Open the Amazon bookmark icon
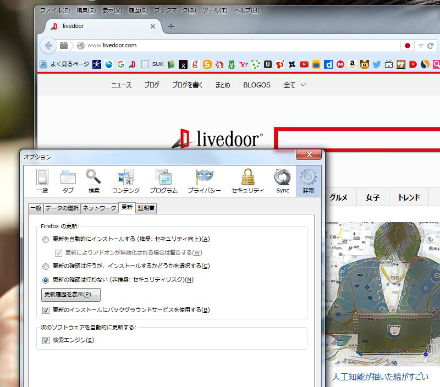The width and height of the screenshot is (440, 387). 353,64
